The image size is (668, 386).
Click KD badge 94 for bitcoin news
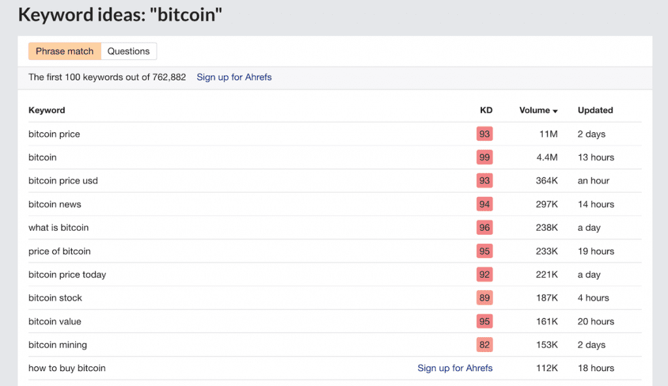point(485,204)
